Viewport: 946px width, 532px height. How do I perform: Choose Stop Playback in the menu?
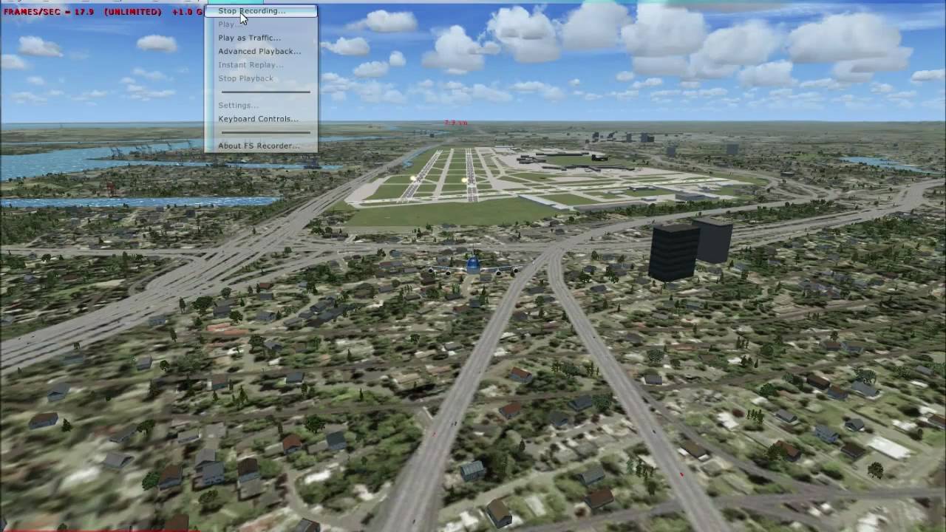[x=261, y=78]
